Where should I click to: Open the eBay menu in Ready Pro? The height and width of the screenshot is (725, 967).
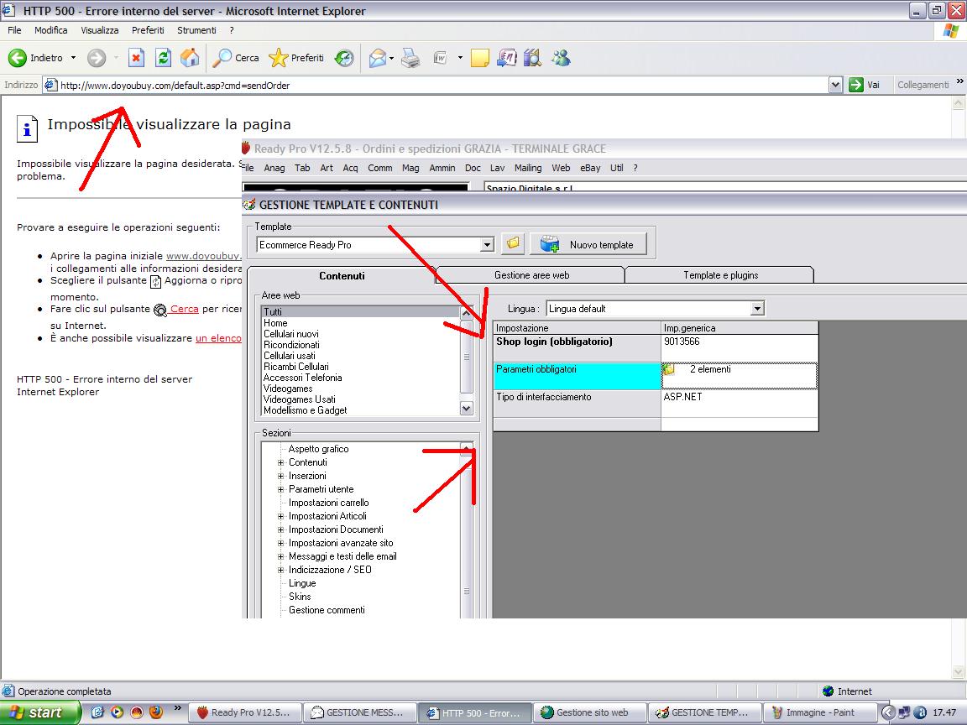point(590,168)
